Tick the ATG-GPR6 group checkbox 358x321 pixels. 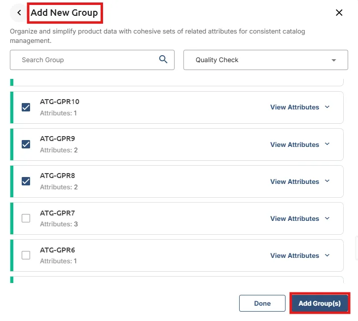[26, 255]
